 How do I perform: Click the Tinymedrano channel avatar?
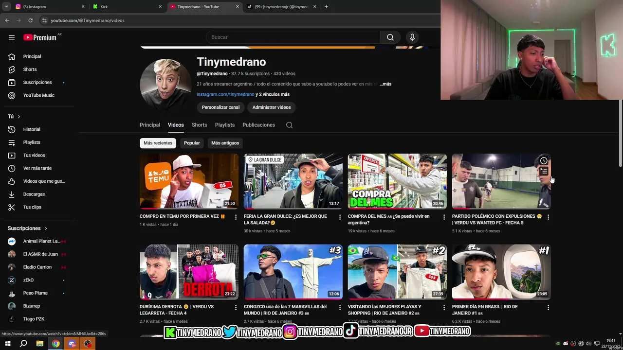click(165, 85)
